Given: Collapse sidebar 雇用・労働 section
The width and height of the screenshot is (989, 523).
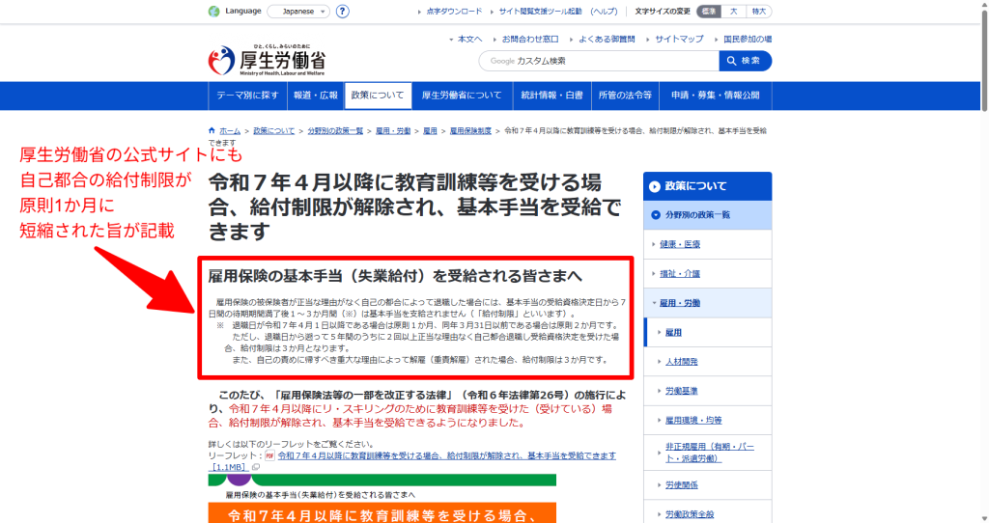Looking at the screenshot, I should click(680, 303).
